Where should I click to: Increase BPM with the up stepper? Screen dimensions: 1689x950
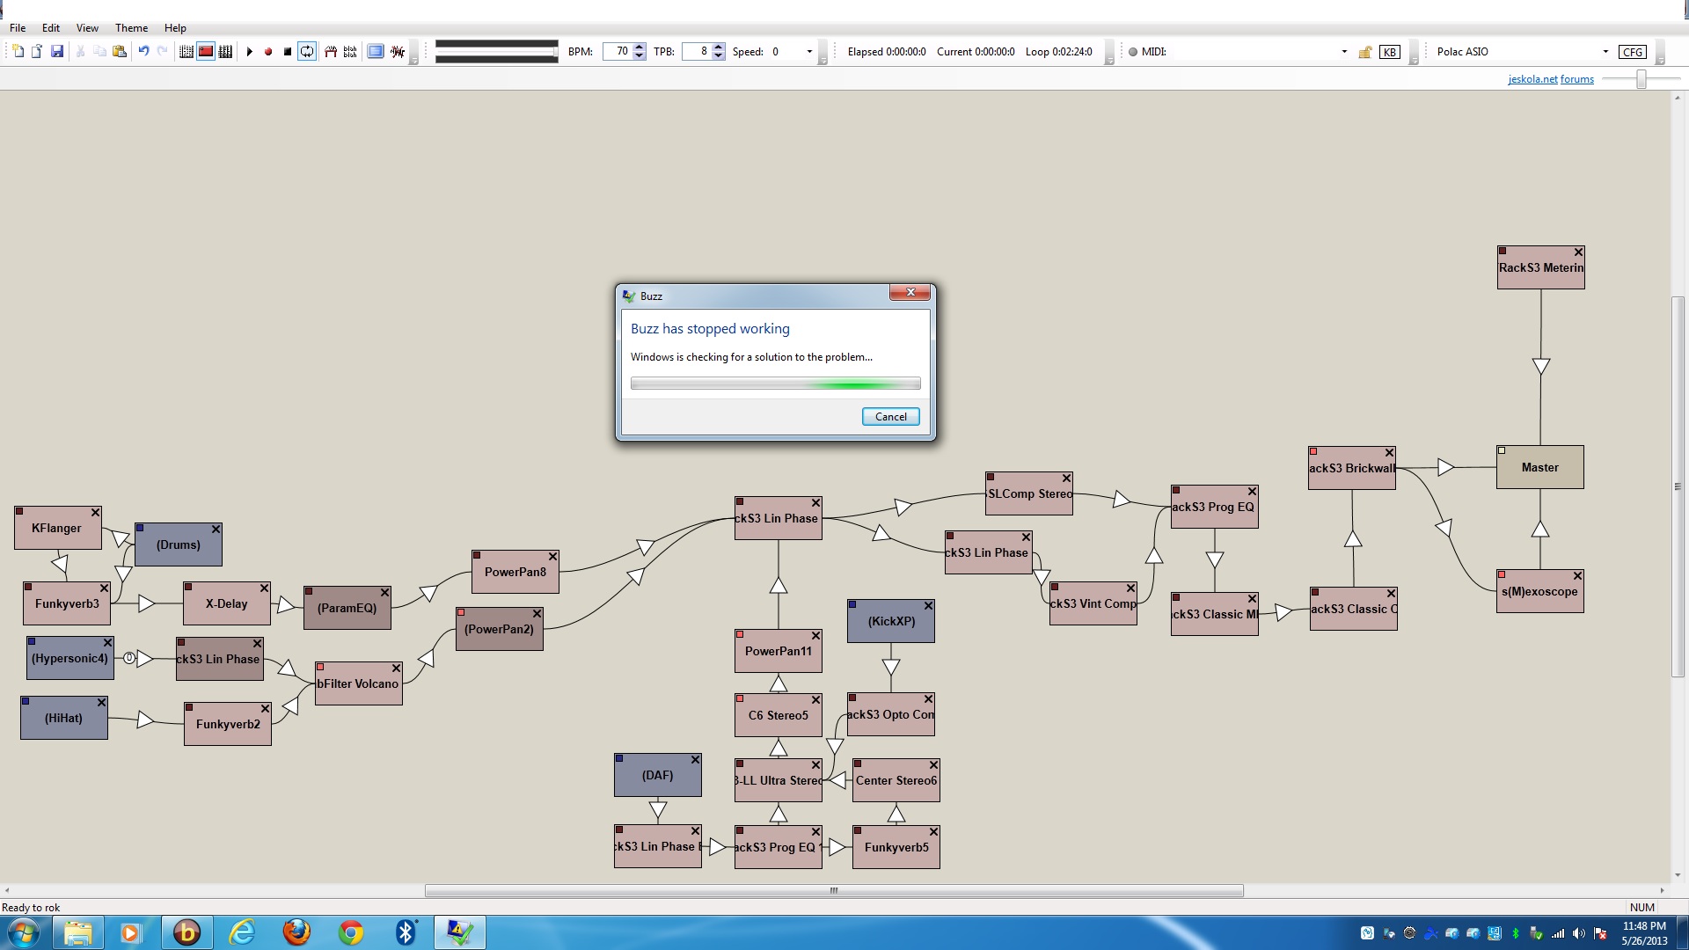point(640,47)
